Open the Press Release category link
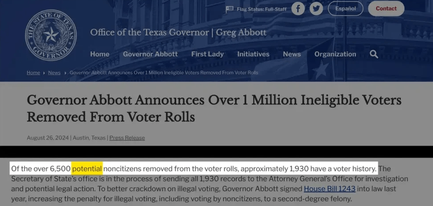433x206 pixels. (127, 137)
